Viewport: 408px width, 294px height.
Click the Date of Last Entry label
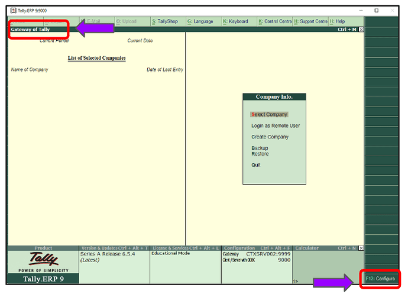coord(165,70)
